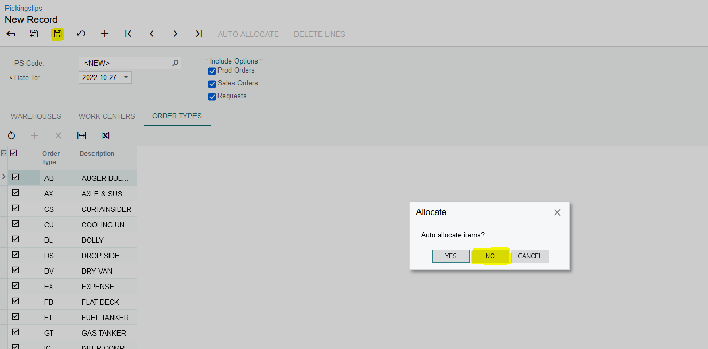Open the Date To dropdown

[x=126, y=77]
